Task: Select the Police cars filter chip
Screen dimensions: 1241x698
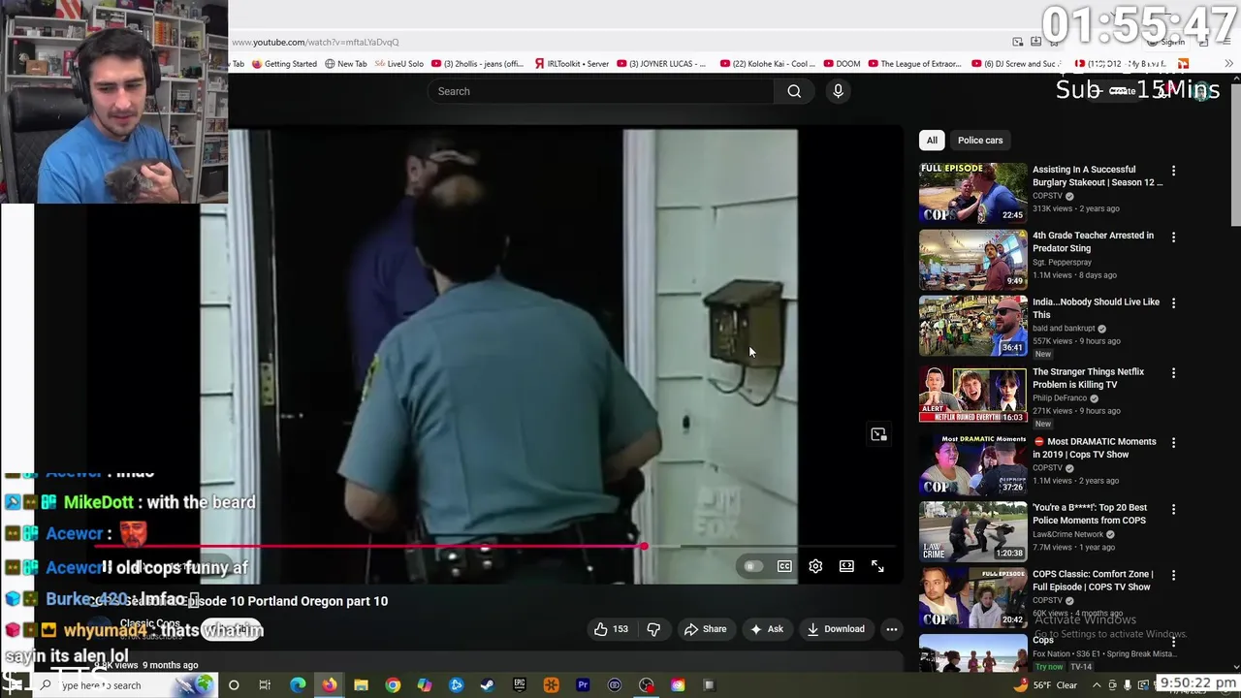Action: (980, 141)
